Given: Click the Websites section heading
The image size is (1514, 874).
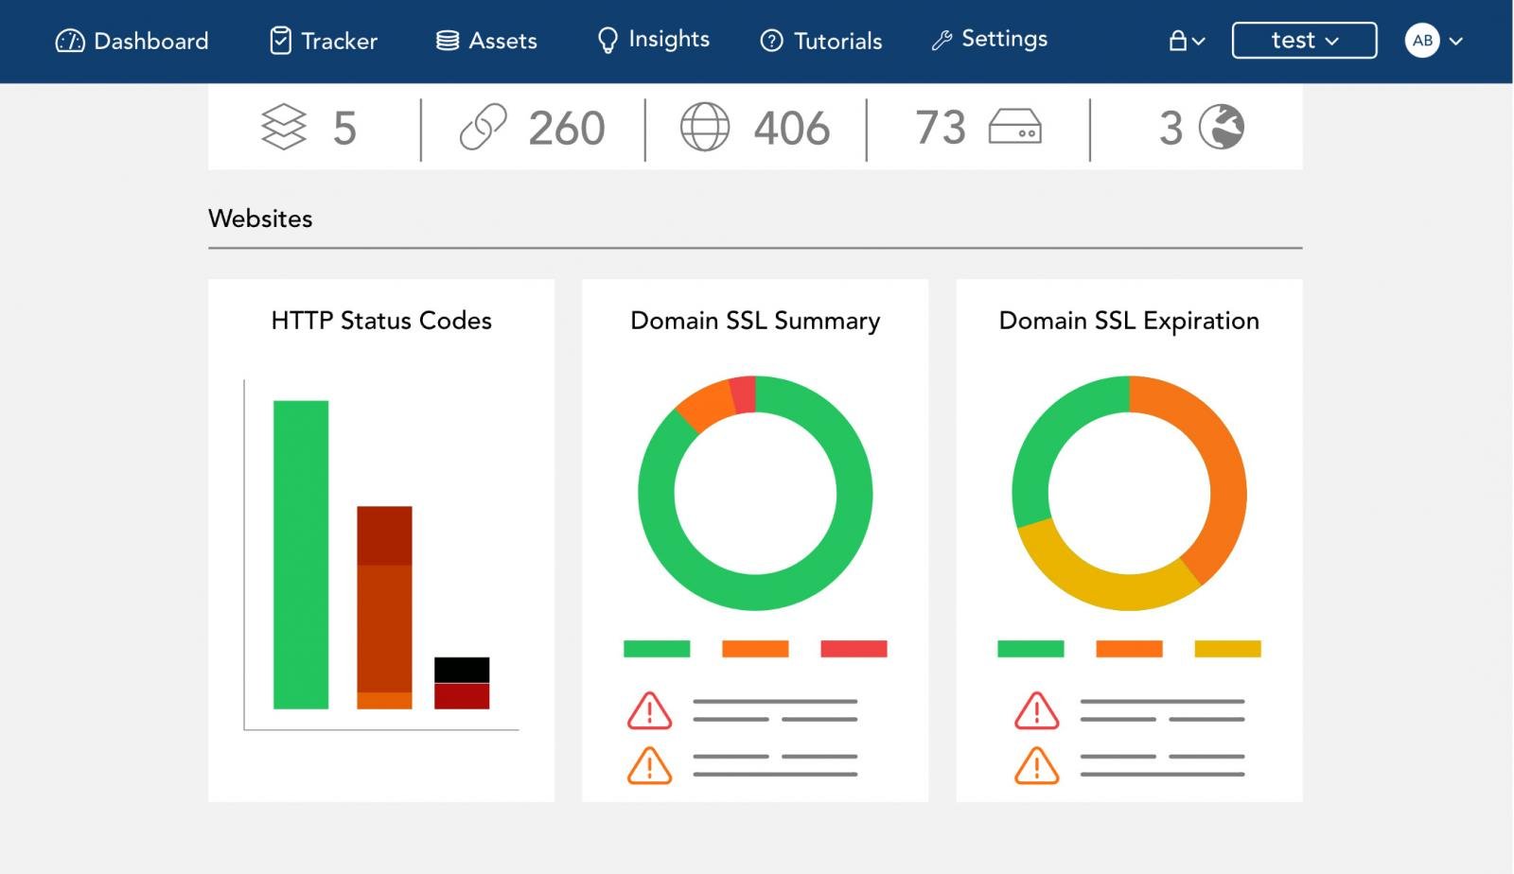Looking at the screenshot, I should pyautogui.click(x=260, y=218).
